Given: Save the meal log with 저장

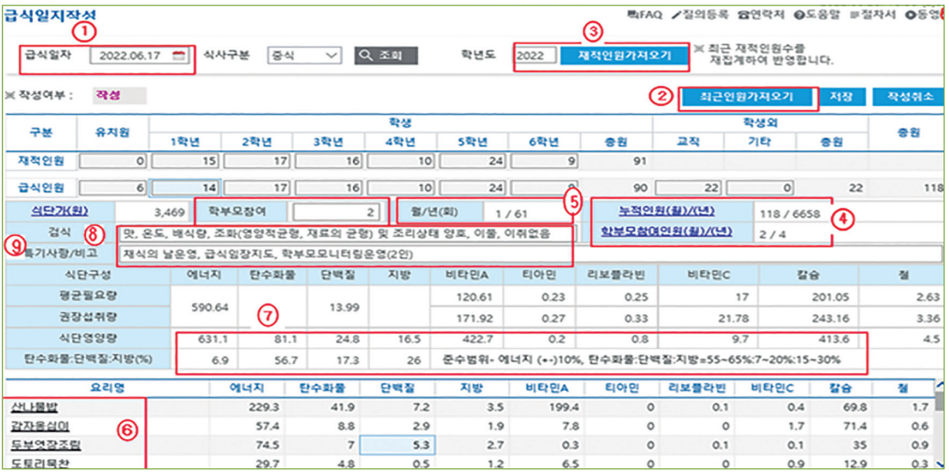Looking at the screenshot, I should (x=841, y=97).
